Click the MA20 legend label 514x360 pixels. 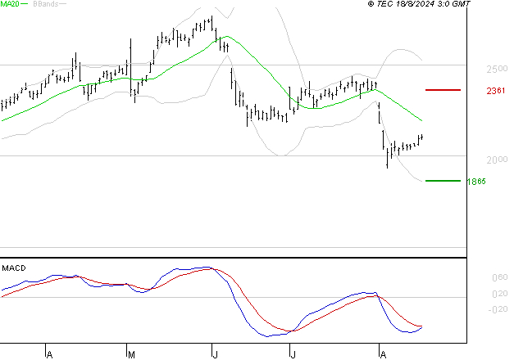pos(10,3)
